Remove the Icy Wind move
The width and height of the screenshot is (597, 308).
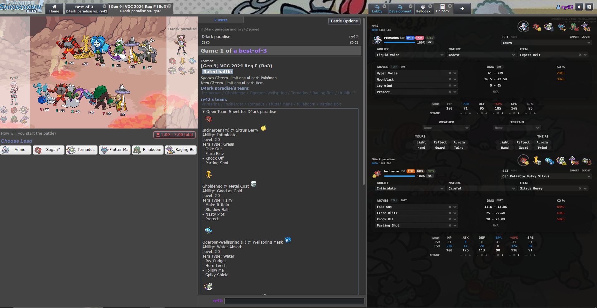450,86
